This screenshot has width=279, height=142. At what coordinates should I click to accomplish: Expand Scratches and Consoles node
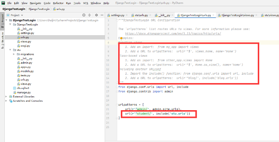(x=6, y=101)
